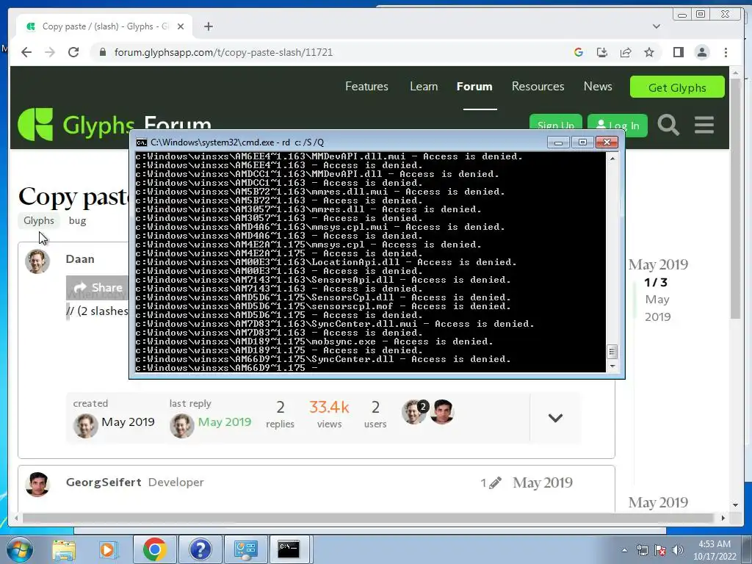Expand topic details with chevron
This screenshot has height=564, width=752.
coord(555,418)
